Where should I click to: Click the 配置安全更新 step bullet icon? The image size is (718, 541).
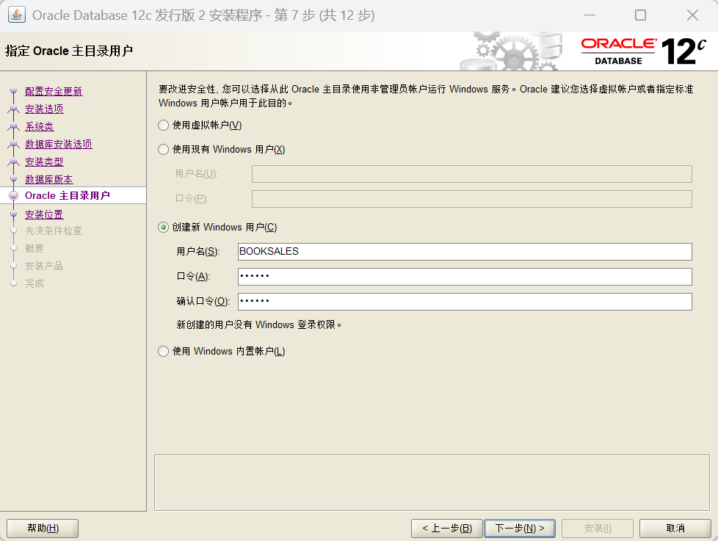[x=14, y=90]
